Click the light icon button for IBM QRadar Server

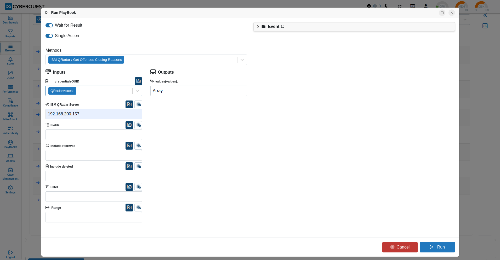(138, 104)
